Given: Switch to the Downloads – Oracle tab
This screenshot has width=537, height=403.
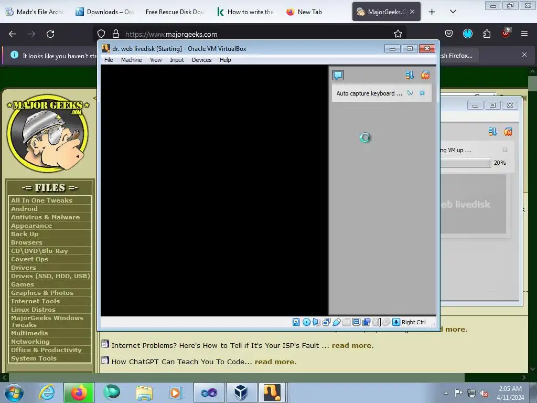Looking at the screenshot, I should click(105, 12).
